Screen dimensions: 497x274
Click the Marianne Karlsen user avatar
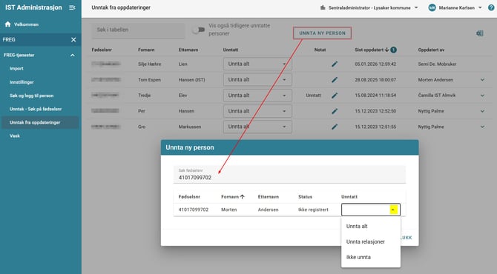coord(432,7)
